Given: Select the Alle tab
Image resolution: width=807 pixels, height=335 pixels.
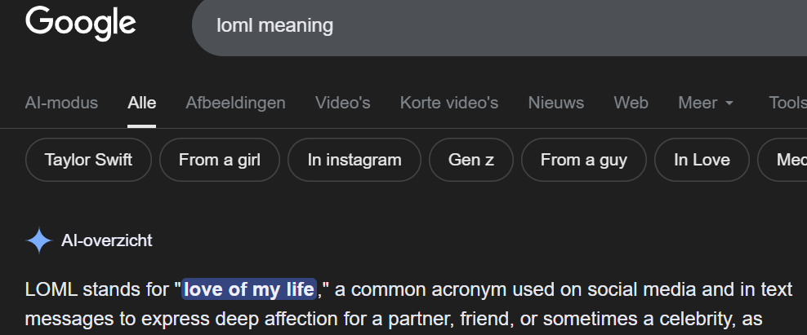Looking at the screenshot, I should 142,103.
